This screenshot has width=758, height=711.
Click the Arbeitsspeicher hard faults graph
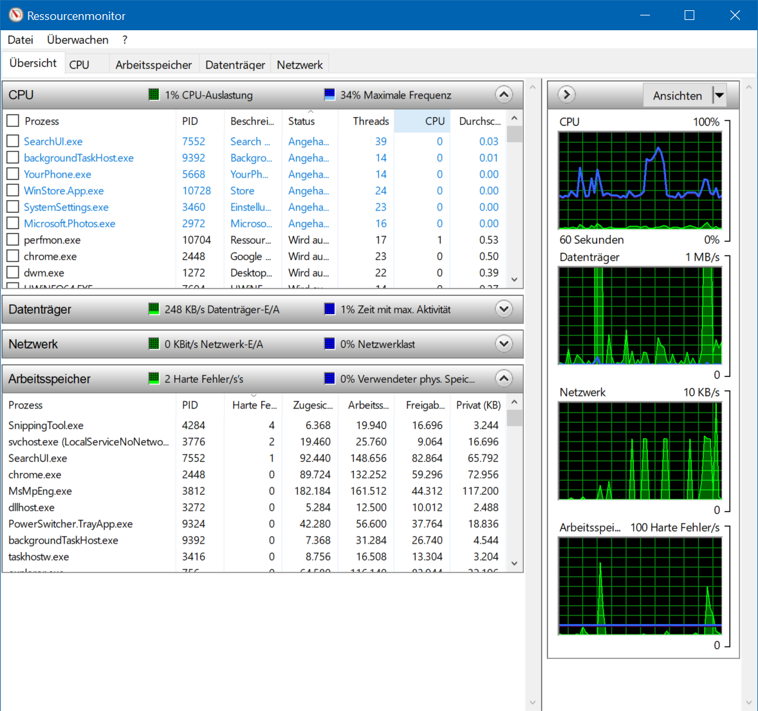point(640,586)
